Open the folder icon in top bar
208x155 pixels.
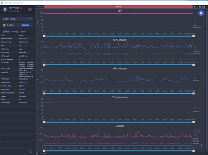pyautogui.click(x=201, y=7)
